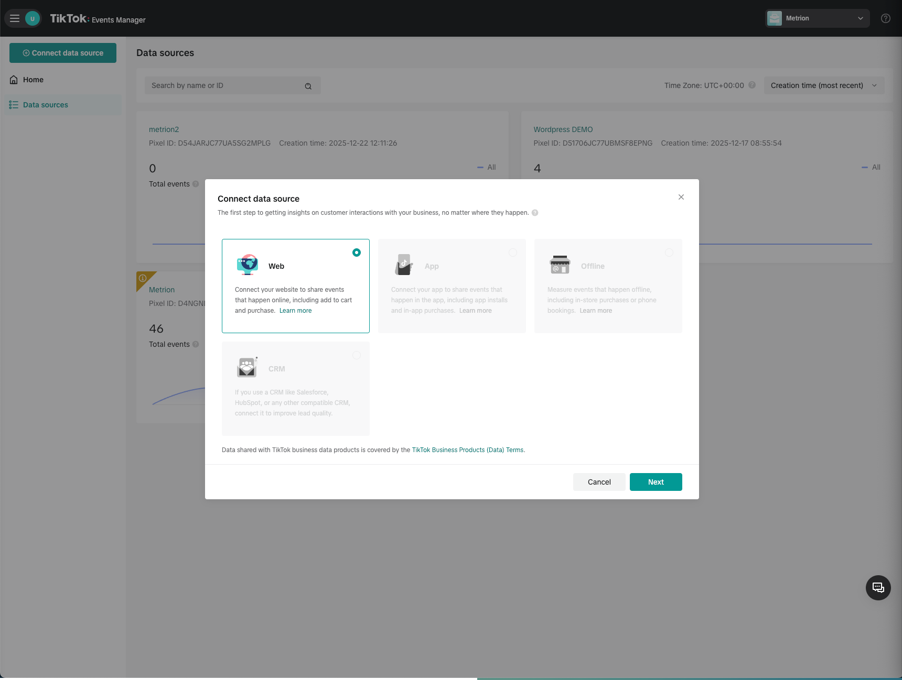Image resolution: width=902 pixels, height=680 pixels.
Task: Open the Creation time sort dropdown
Action: (x=824, y=85)
